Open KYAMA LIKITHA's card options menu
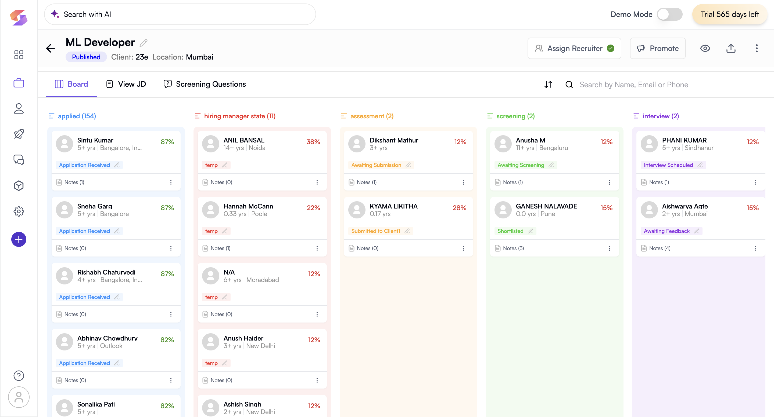Viewport: 774px width, 417px height. (463, 248)
